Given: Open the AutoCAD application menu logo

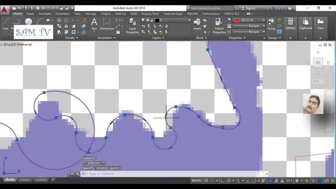Looking at the screenshot, I should click(4, 10).
